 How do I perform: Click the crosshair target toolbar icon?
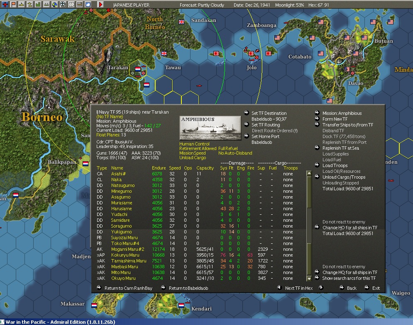point(63,4)
